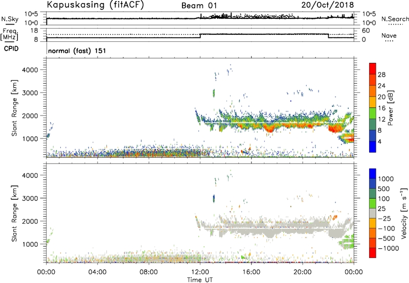Screen dimensions: 409x283
Task: Click the 'CPID' label
Action: click(11, 49)
